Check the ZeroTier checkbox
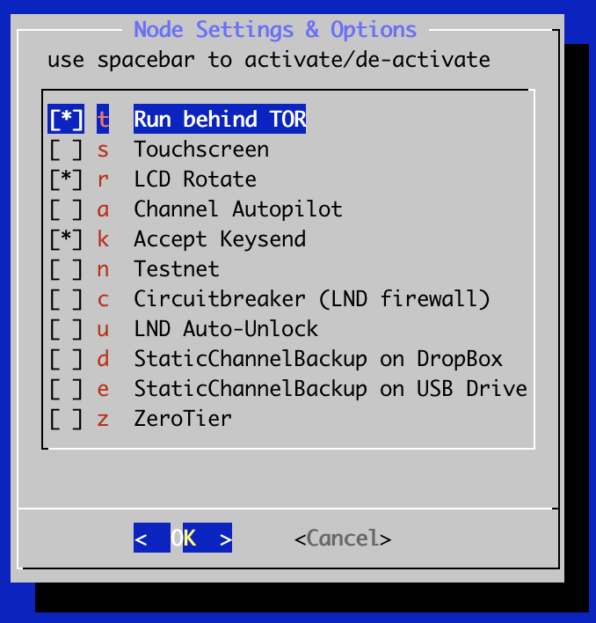The height and width of the screenshot is (623, 596). [66, 419]
